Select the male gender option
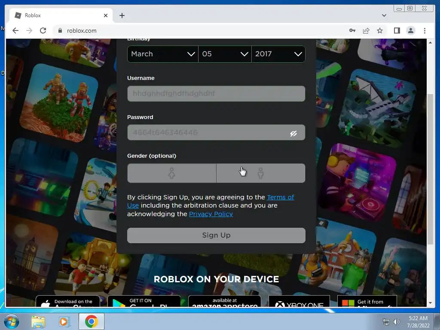440x330 pixels. click(x=261, y=173)
